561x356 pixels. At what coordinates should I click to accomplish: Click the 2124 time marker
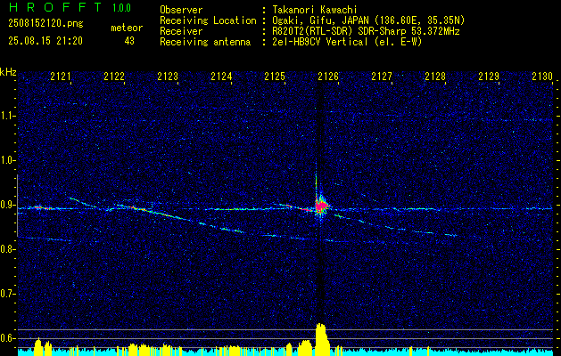[221, 76]
